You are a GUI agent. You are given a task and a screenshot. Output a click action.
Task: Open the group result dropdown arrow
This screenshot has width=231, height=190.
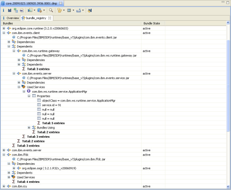tap(64, 10)
